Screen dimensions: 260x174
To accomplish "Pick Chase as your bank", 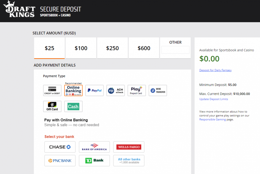I will pos(60,147).
